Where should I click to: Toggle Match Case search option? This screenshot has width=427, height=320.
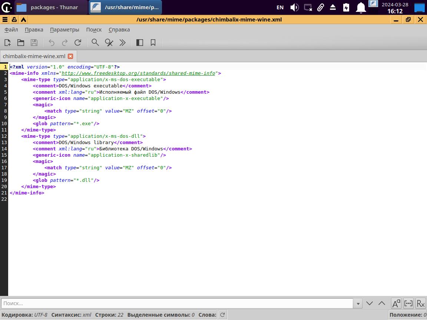pos(396,303)
